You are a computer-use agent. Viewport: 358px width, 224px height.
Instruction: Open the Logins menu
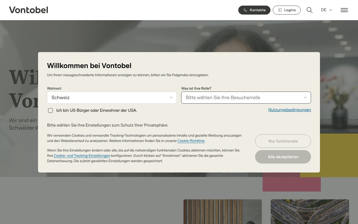pos(286,10)
